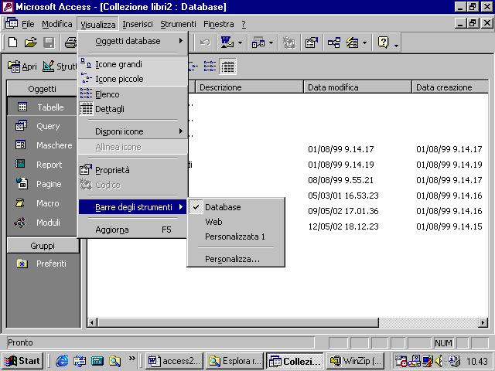Click the Save floppy disk icon
Screen dimensions: 495x371
(49, 43)
